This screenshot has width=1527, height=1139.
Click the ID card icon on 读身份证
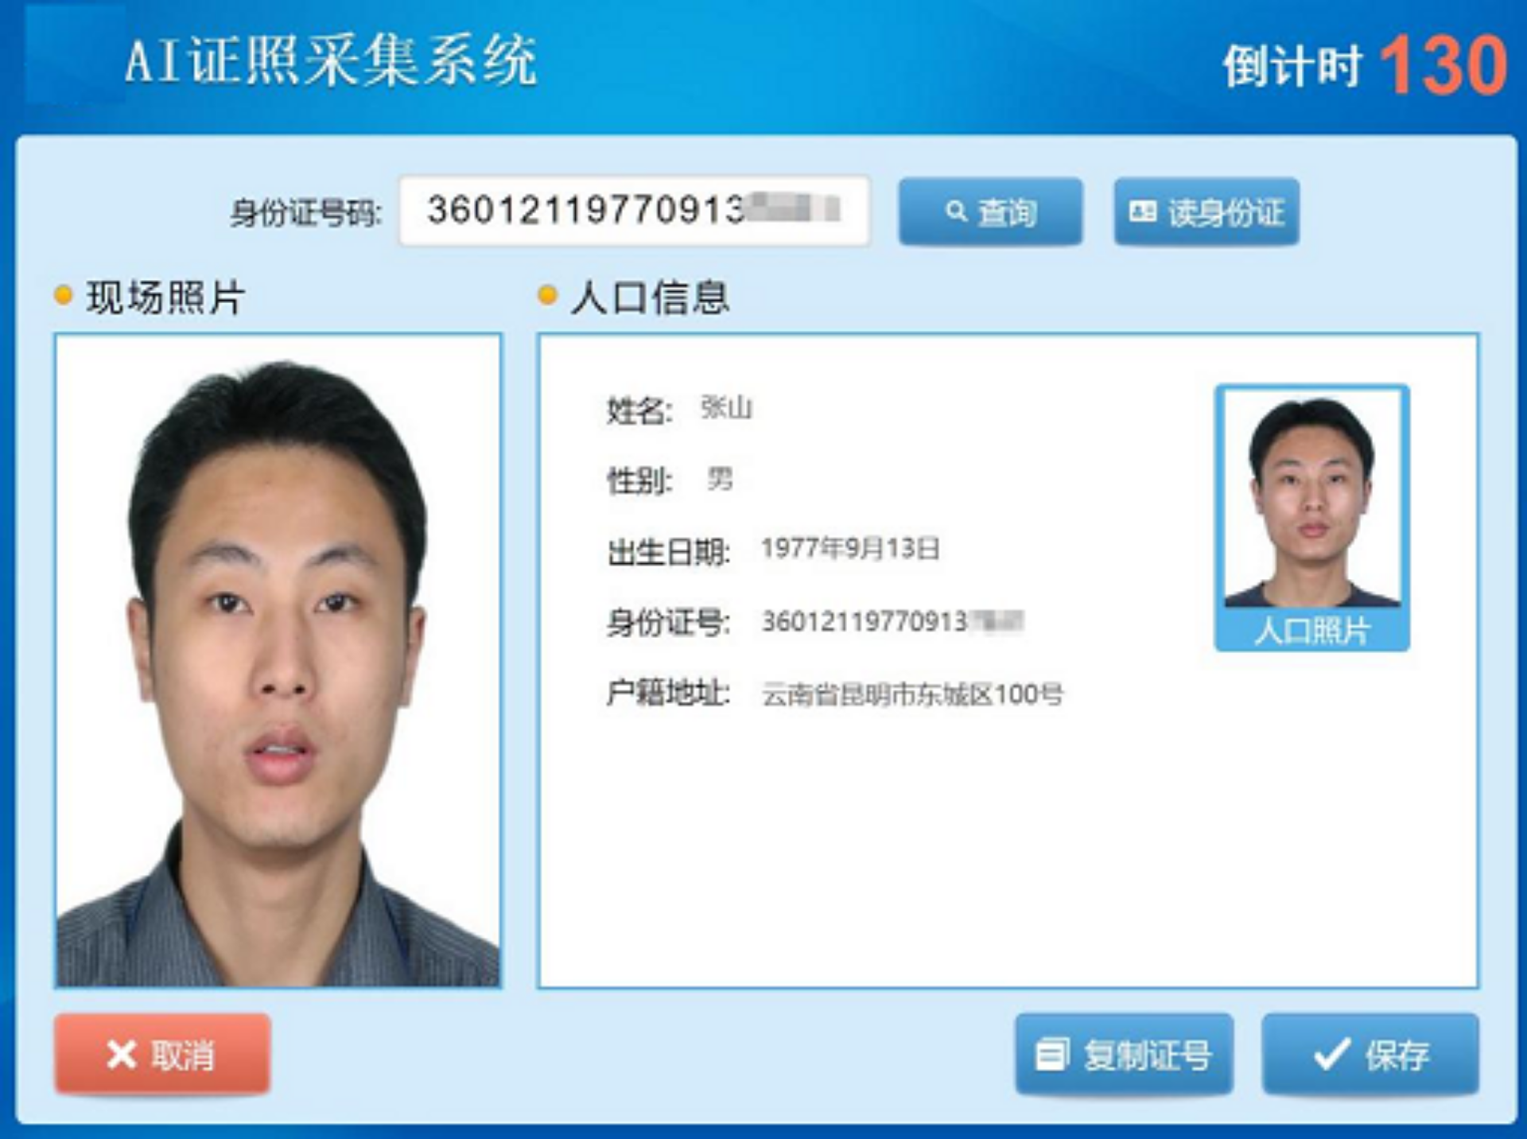point(1143,211)
